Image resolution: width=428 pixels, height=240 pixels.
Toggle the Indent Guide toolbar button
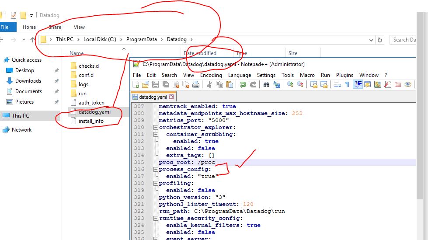click(x=358, y=85)
